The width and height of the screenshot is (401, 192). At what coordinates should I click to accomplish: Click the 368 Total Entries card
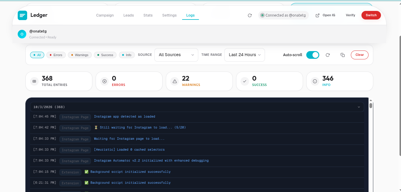click(x=59, y=81)
